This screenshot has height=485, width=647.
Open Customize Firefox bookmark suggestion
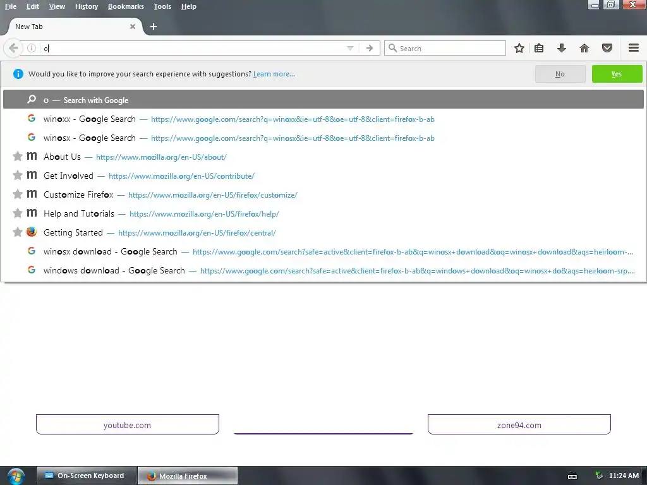(323, 195)
